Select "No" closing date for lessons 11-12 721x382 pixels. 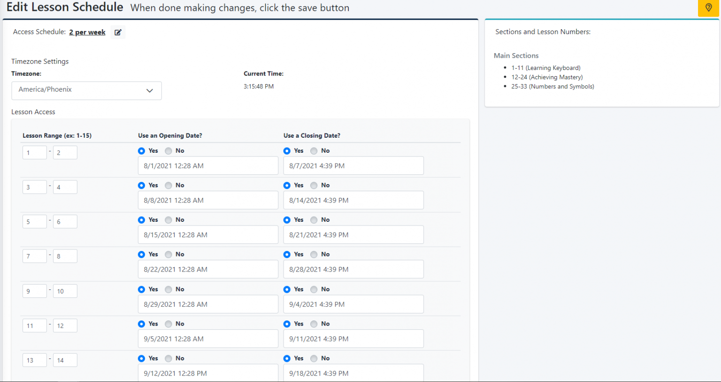click(313, 324)
